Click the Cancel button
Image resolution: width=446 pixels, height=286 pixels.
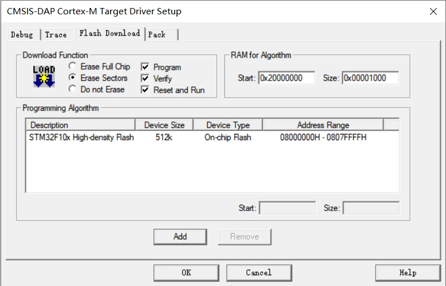pos(259,273)
